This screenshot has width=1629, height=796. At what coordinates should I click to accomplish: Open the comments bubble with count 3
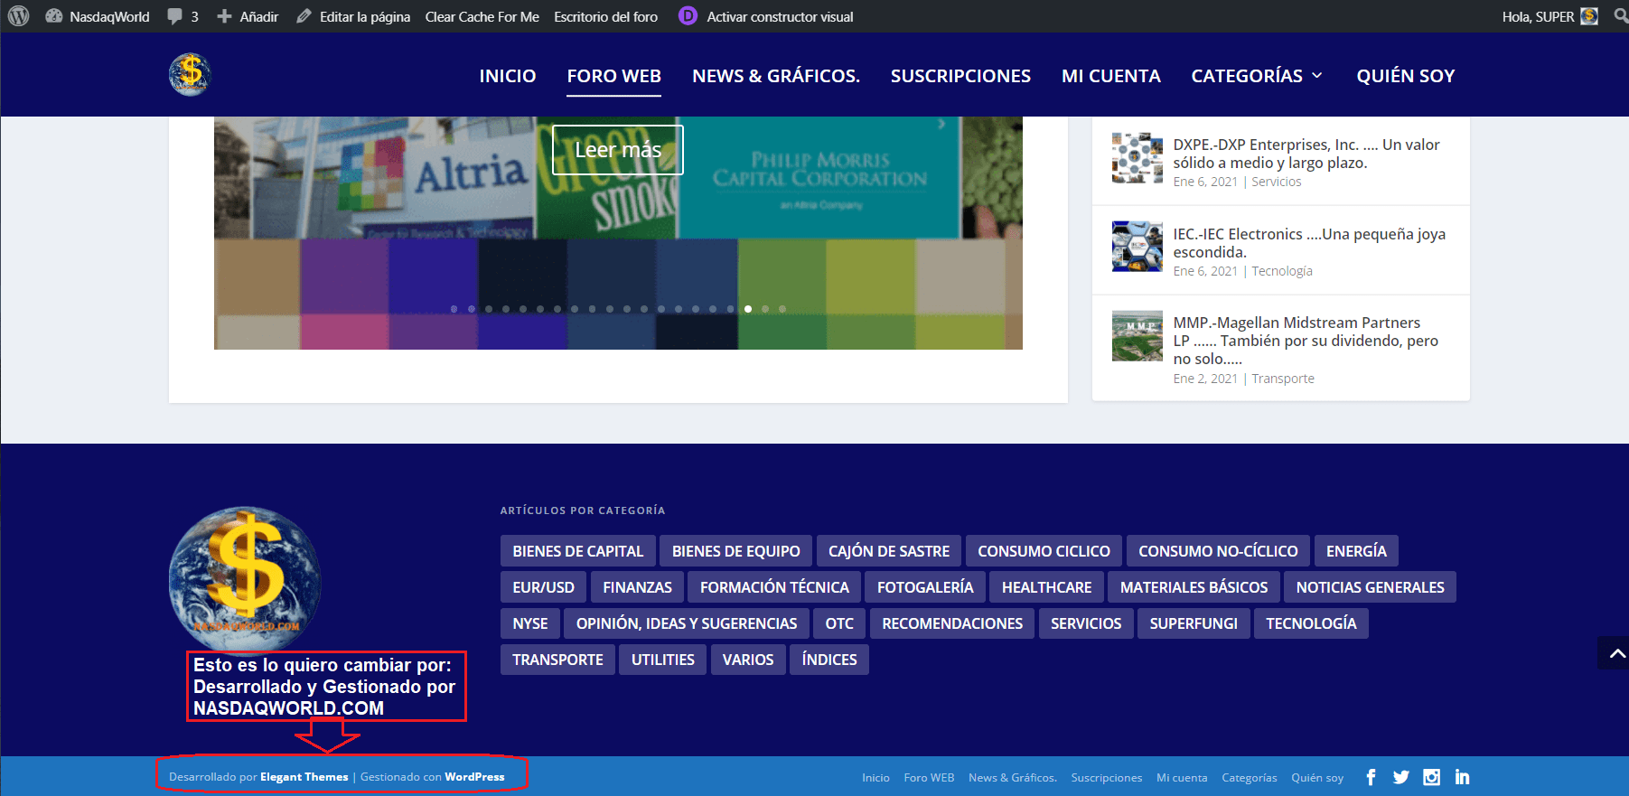pyautogui.click(x=183, y=16)
